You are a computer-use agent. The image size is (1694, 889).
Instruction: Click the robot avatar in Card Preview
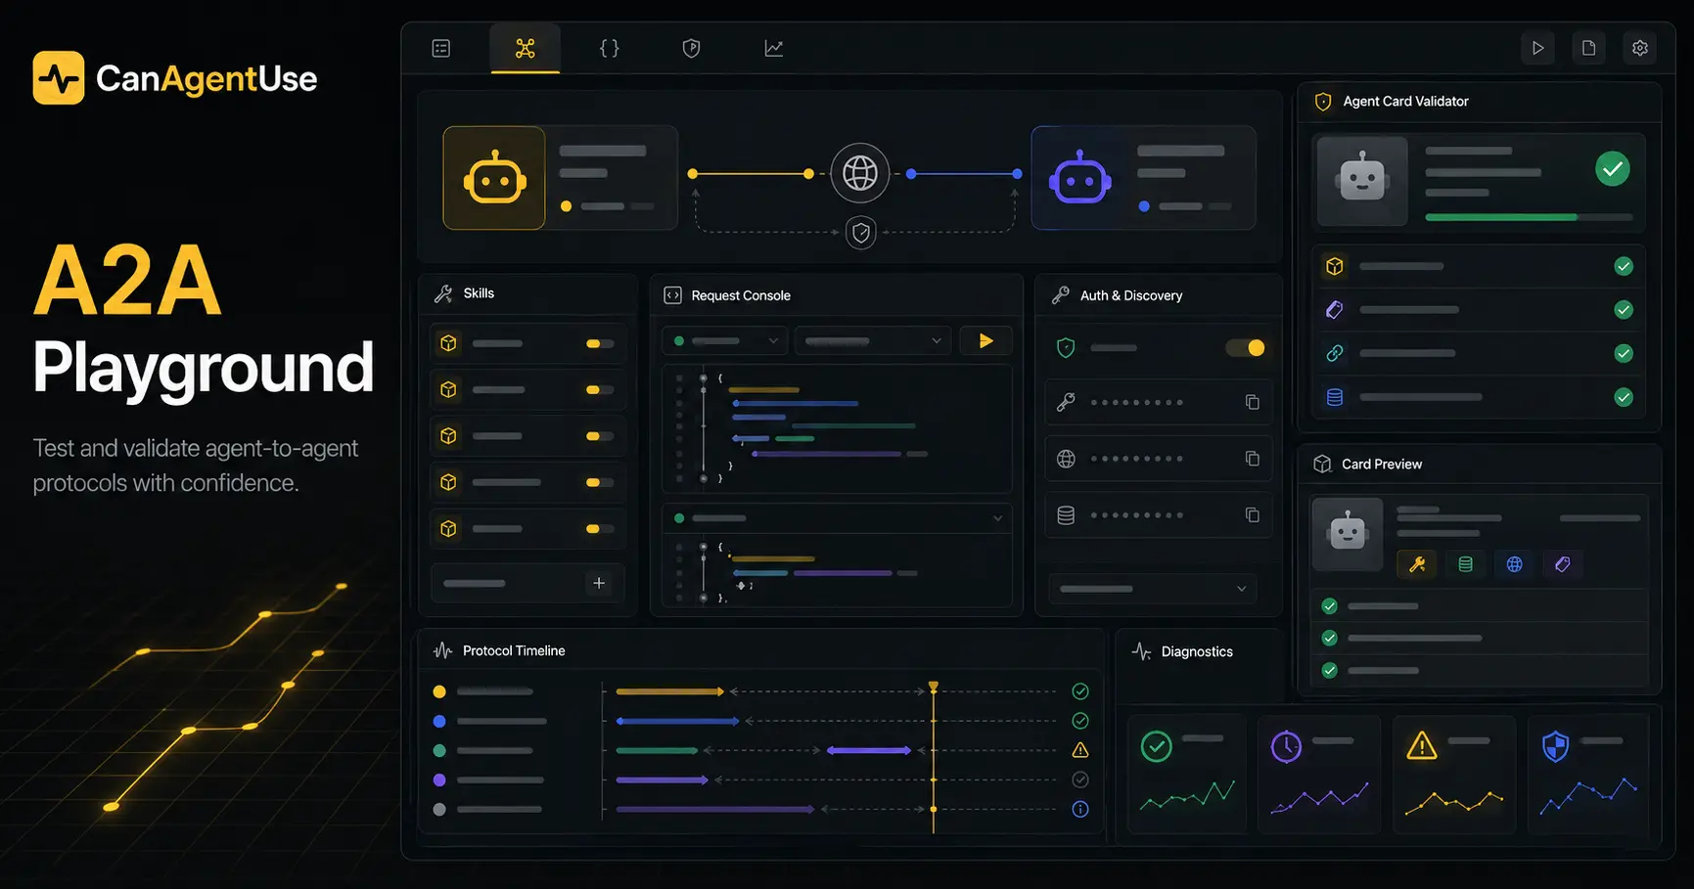click(1348, 534)
